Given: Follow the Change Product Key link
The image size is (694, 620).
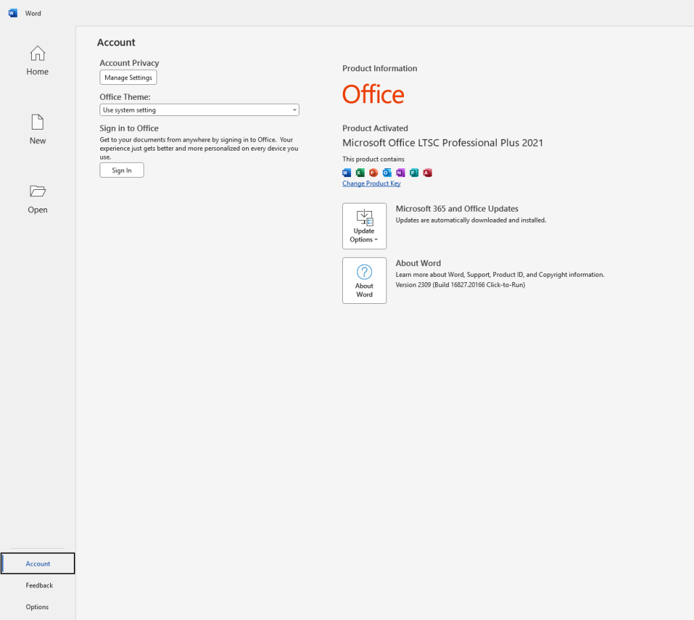Looking at the screenshot, I should [371, 183].
